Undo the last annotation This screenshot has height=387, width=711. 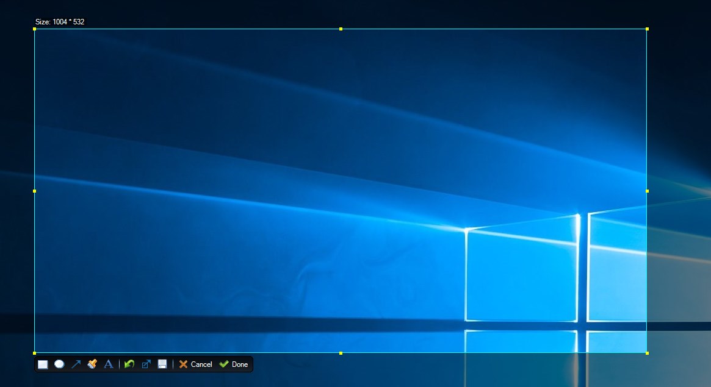129,364
